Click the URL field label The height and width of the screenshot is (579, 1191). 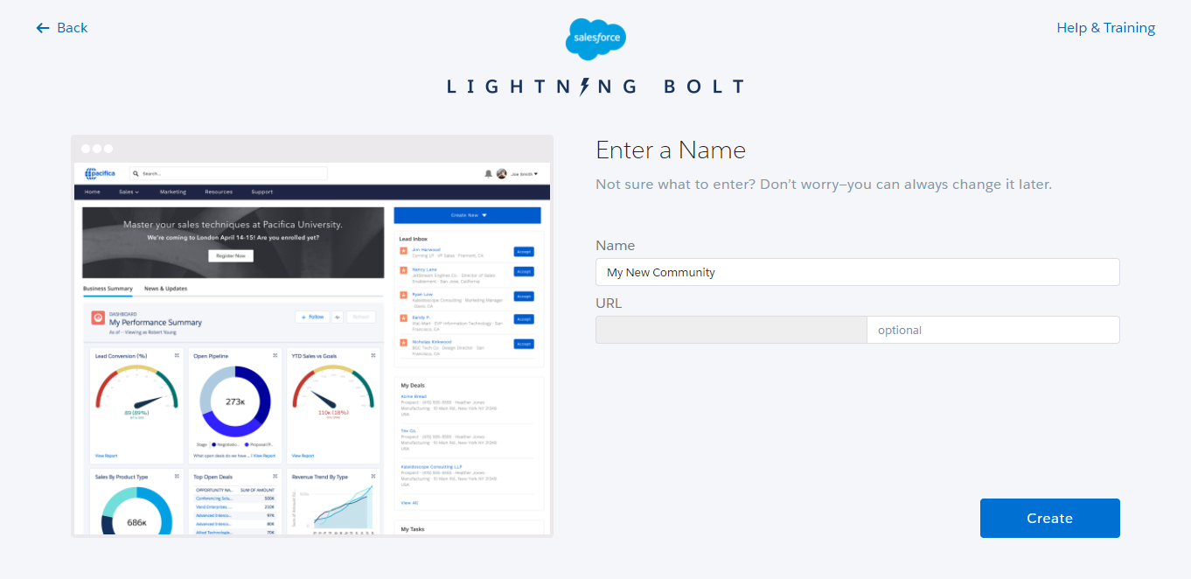click(609, 303)
